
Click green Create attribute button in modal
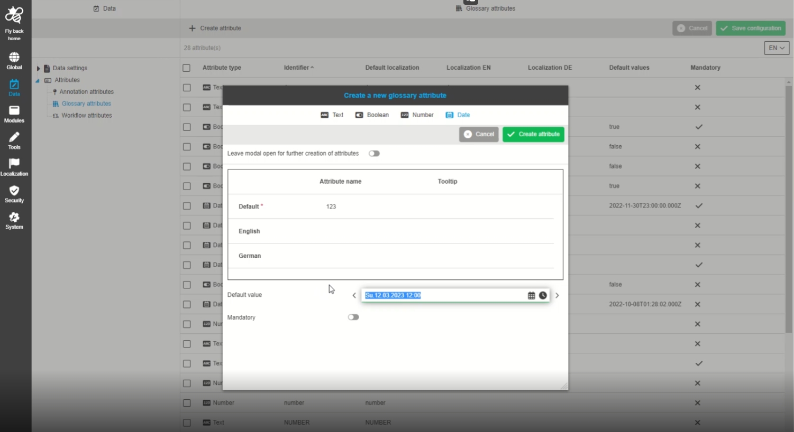click(533, 134)
